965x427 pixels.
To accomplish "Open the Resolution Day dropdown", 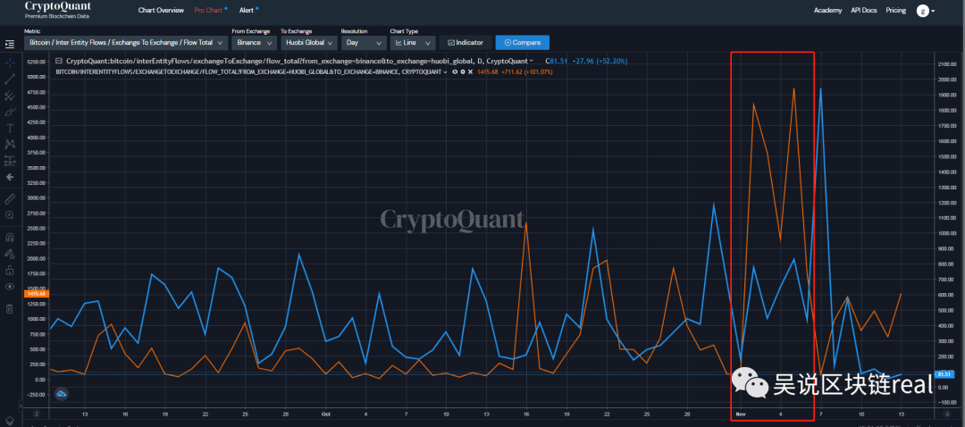I will pyautogui.click(x=364, y=43).
